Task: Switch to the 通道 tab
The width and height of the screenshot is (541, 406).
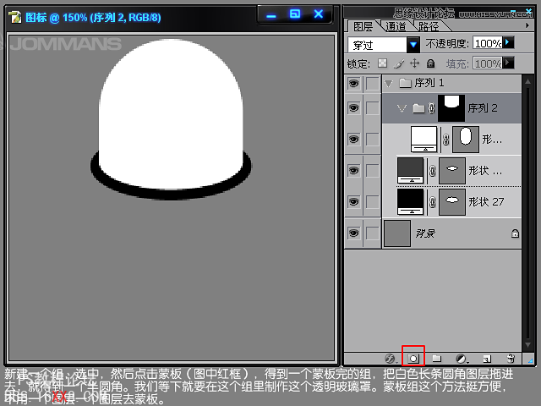Action: [395, 27]
